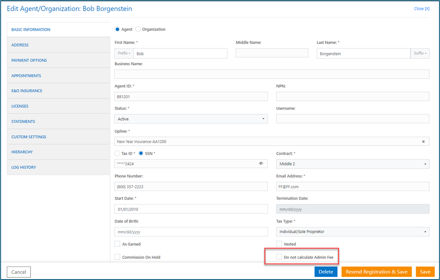Click the Agent ID field BB1201
This screenshot has height=280, width=440.
click(191, 97)
